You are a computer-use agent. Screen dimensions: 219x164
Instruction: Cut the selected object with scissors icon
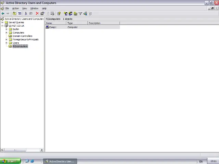pos(26,14)
